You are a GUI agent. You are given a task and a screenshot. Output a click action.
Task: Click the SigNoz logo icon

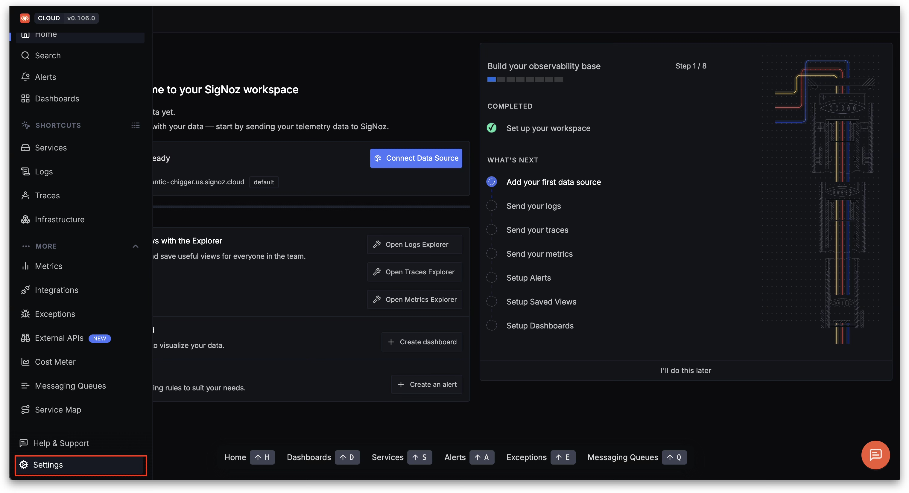point(25,18)
